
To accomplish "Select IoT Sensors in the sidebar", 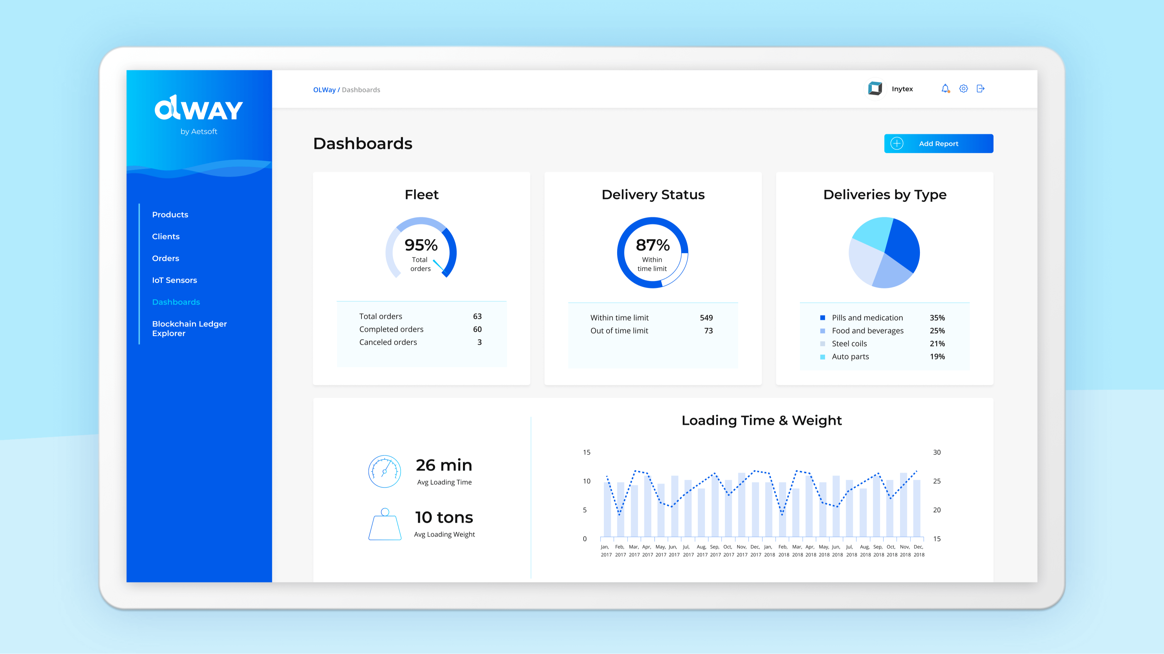I will [174, 280].
